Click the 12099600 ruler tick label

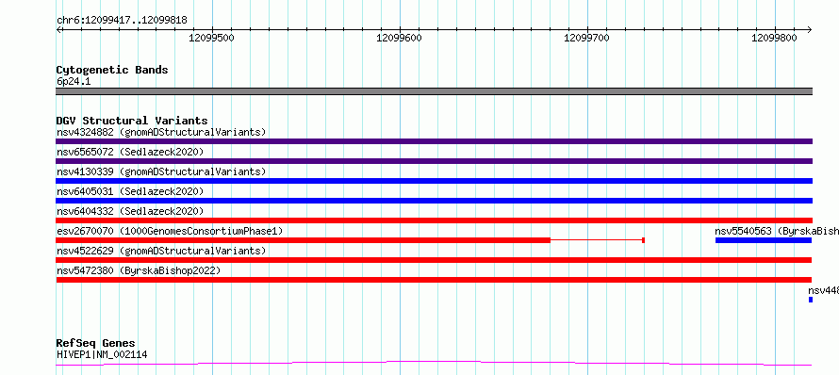(399, 38)
